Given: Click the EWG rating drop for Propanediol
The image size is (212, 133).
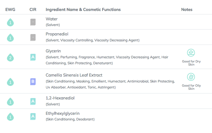Looking at the screenshot, I should click(10, 38).
